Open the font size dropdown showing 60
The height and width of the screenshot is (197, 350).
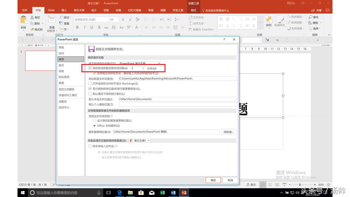coord(118,19)
